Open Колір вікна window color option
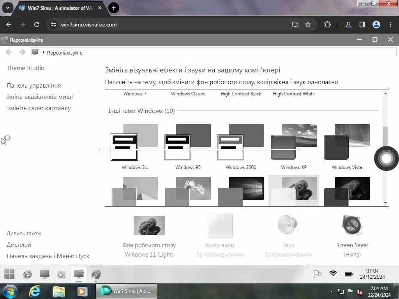The height and width of the screenshot is (299, 399). 220,225
